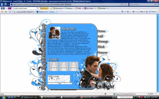Open the Page menu dropdown
The width and height of the screenshot is (159, 99).
(141, 12)
